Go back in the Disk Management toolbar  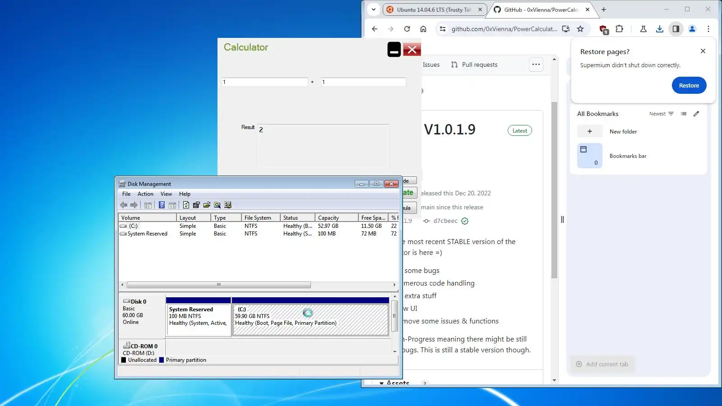tap(123, 205)
